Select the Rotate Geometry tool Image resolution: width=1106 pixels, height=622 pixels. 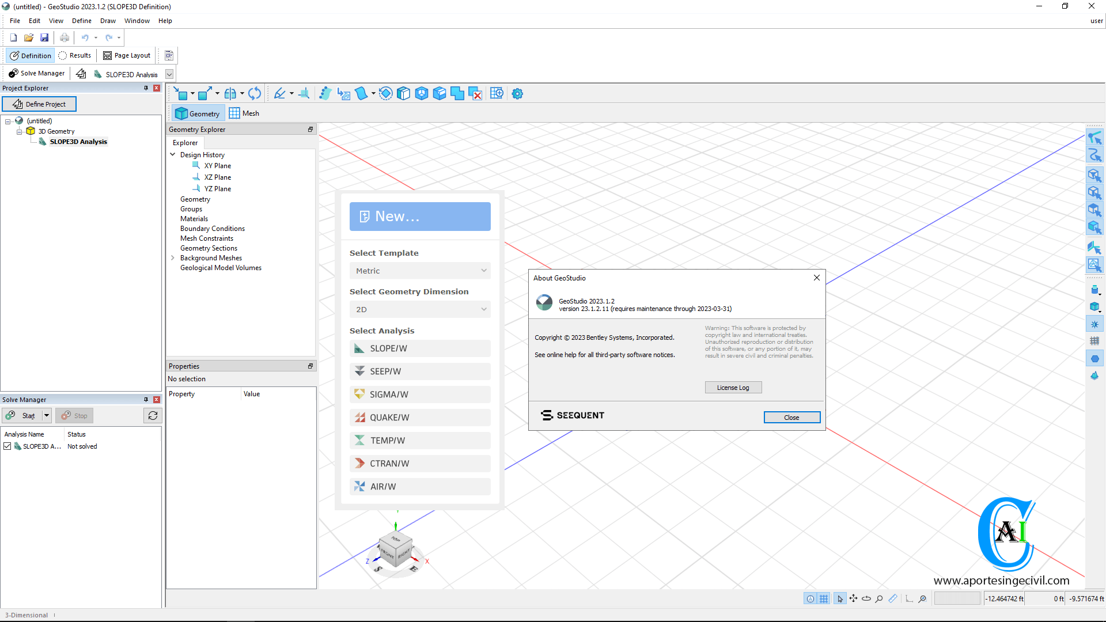pos(255,93)
